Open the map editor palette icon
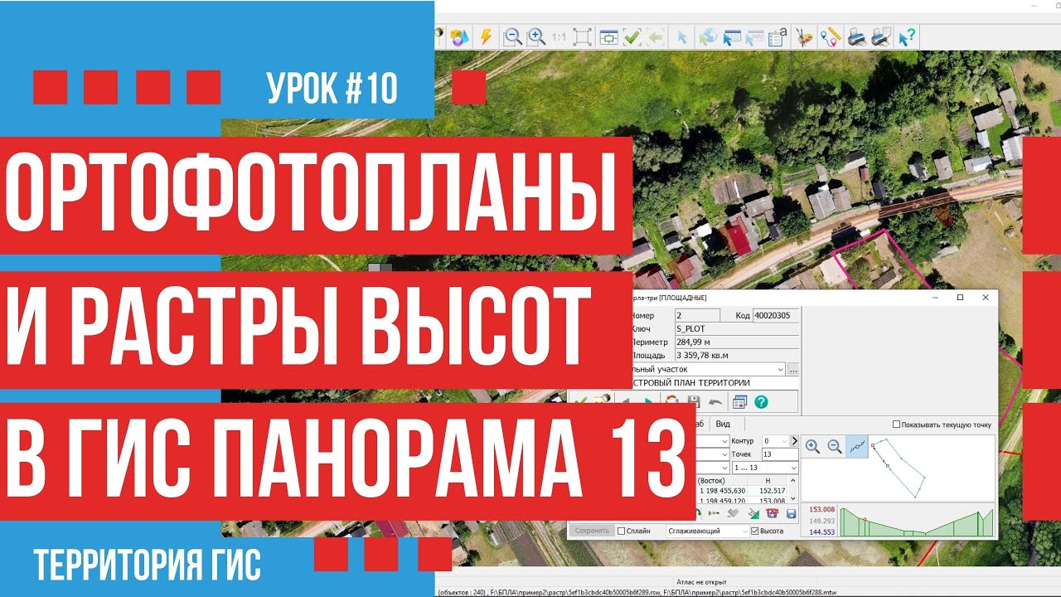This screenshot has height=597, width=1061. [x=804, y=36]
